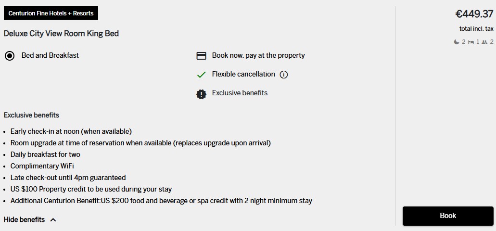496x231 pixels.
Task: Click the Centurion Fine Hotels + Resorts badge
Action: click(x=51, y=13)
